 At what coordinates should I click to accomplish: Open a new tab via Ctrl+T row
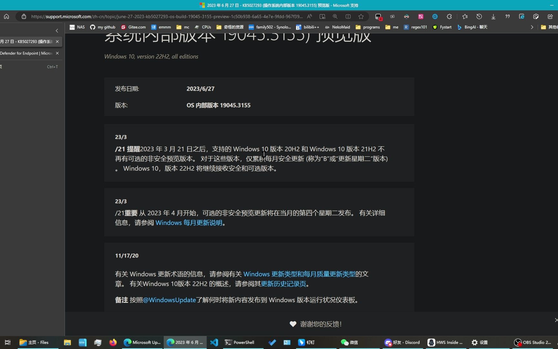(x=31, y=67)
